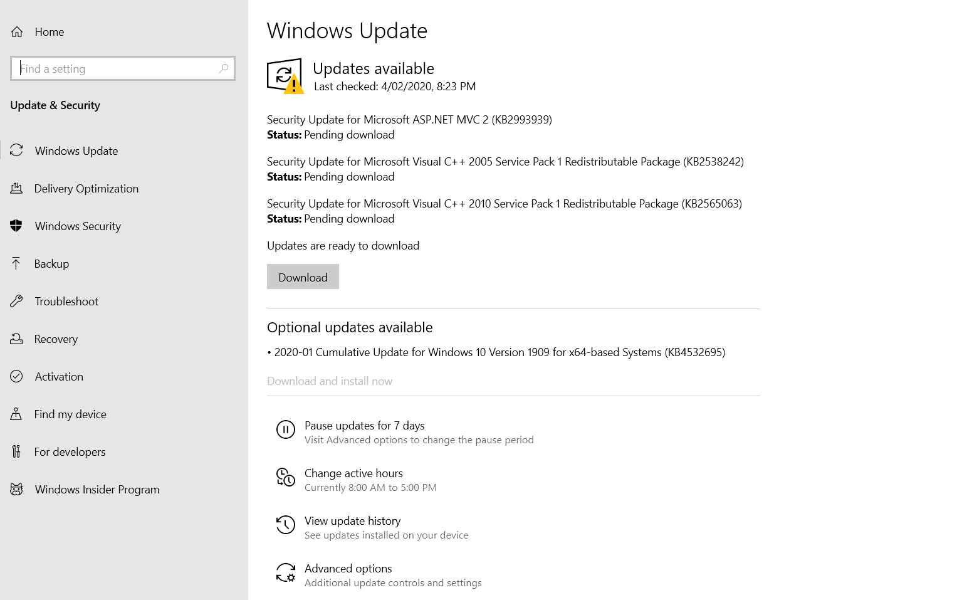Select Find my device
Screen dimensions: 957x600
click(x=70, y=414)
